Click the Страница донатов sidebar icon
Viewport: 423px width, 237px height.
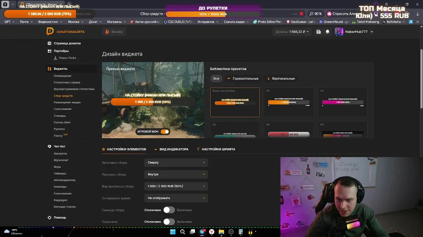click(x=49, y=43)
